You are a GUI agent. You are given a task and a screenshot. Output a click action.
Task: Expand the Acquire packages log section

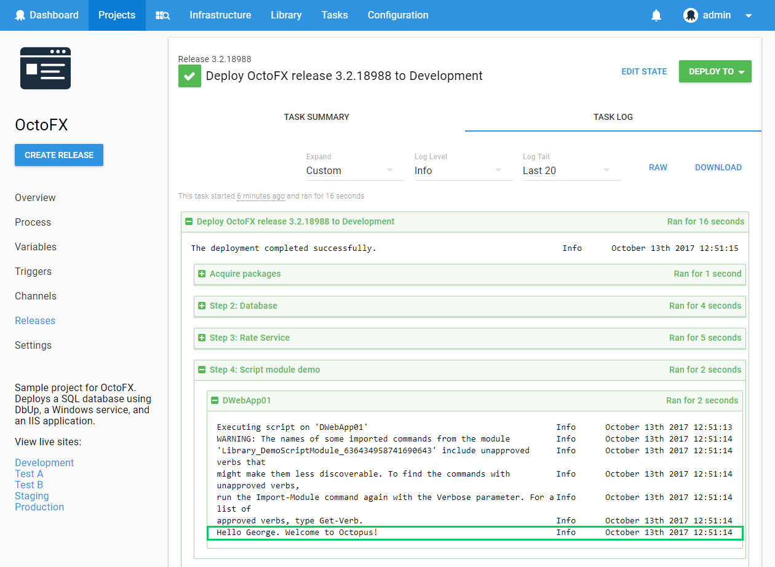coord(202,274)
